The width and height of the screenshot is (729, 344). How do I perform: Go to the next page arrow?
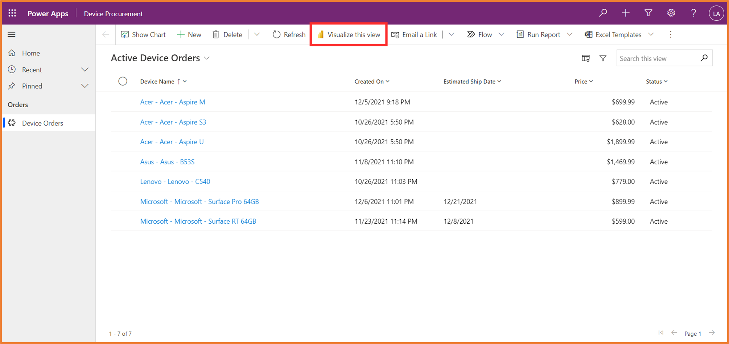coord(712,333)
